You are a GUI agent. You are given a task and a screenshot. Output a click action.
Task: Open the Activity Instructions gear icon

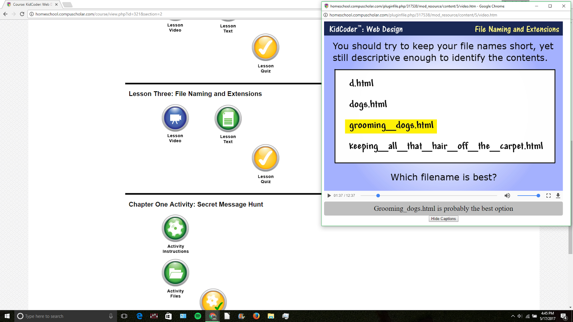[x=175, y=228]
